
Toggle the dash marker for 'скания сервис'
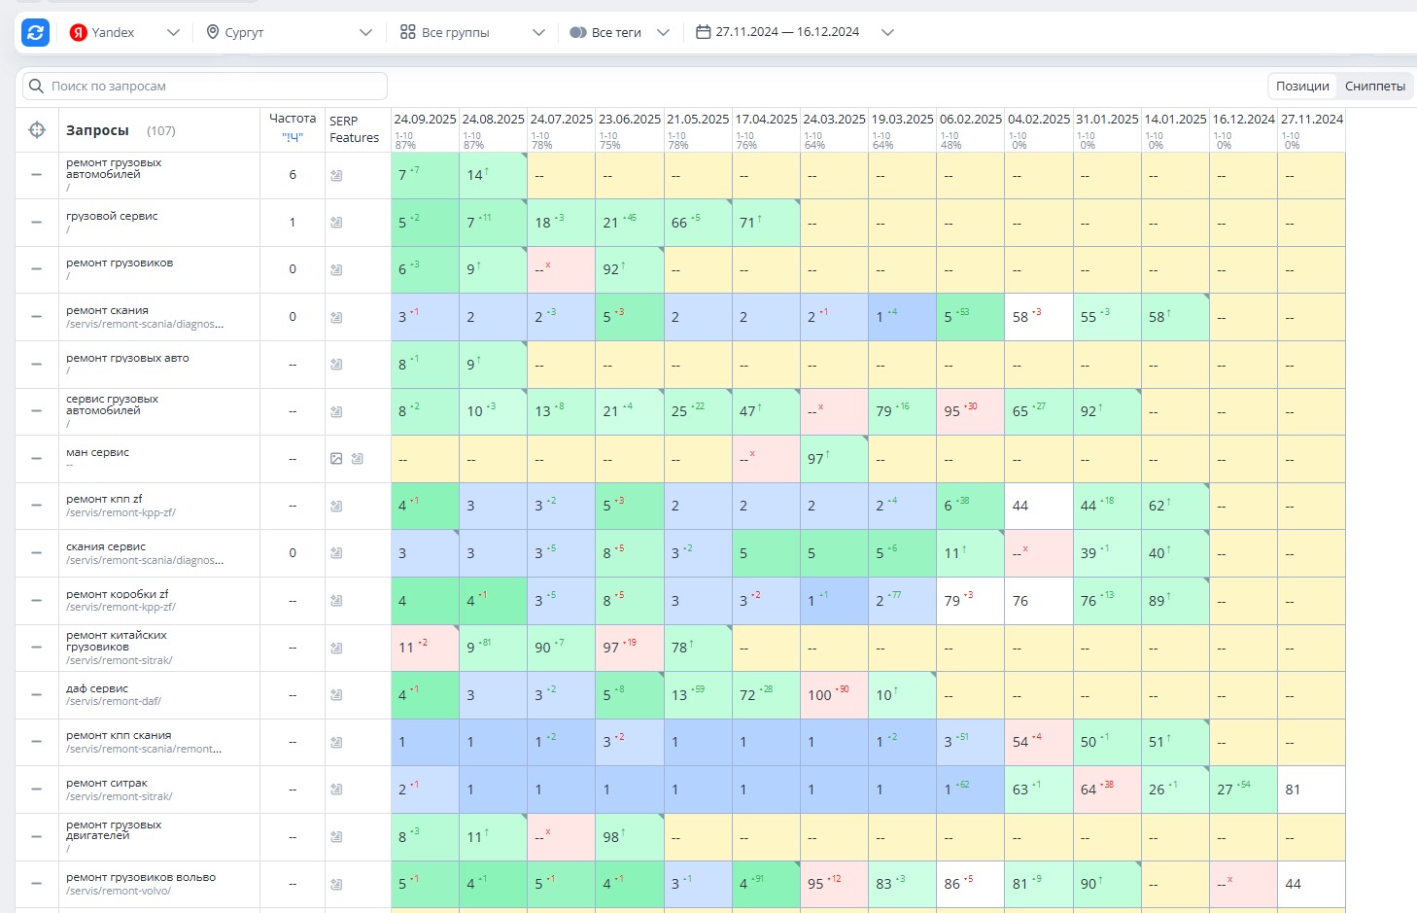click(37, 553)
